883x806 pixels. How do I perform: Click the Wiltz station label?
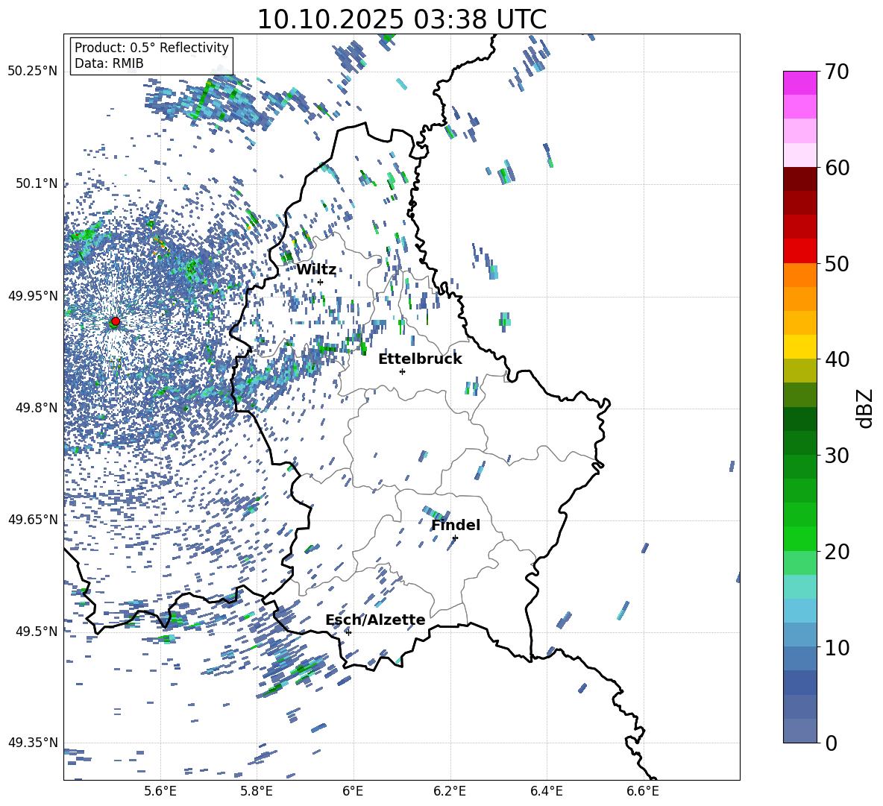316,270
